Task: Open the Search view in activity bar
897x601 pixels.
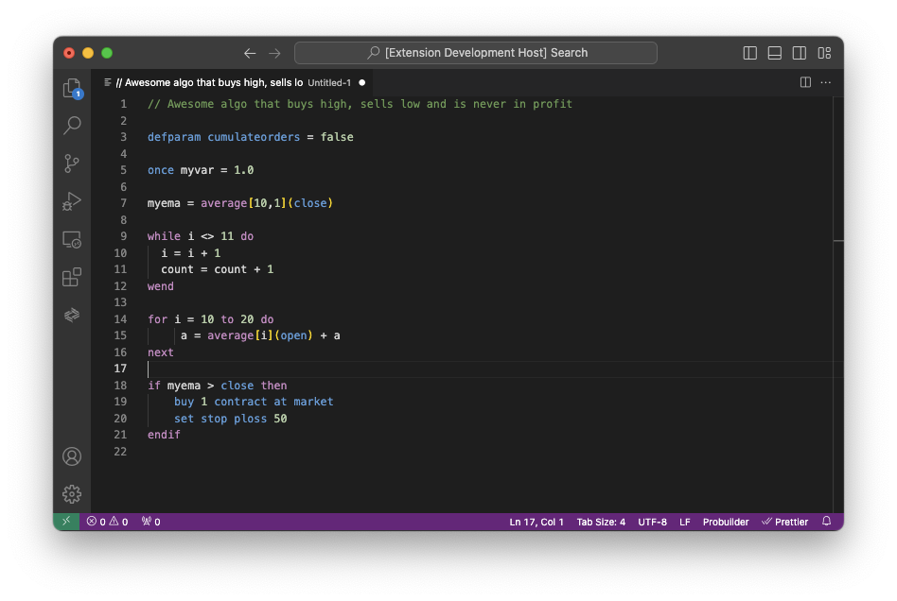Action: click(x=72, y=126)
